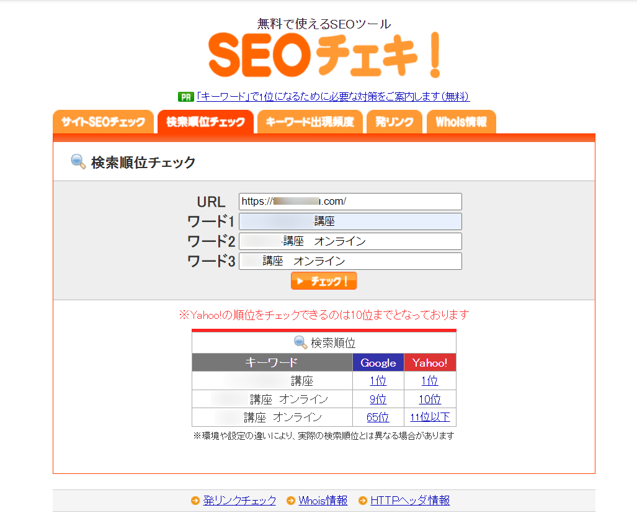Click the ワード1 label
The image size is (637, 513).
(x=211, y=222)
